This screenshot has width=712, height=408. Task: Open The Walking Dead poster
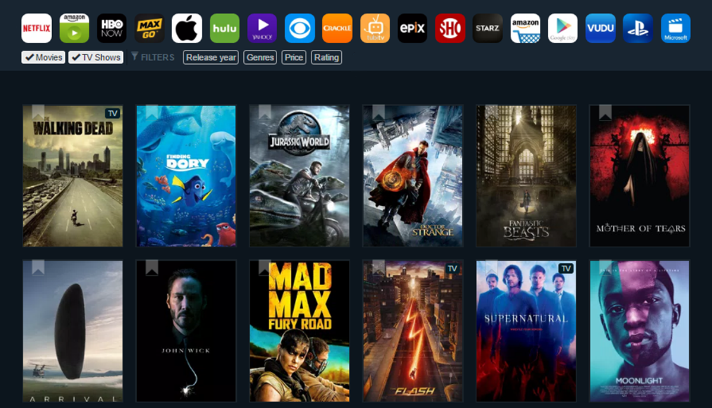point(73,176)
